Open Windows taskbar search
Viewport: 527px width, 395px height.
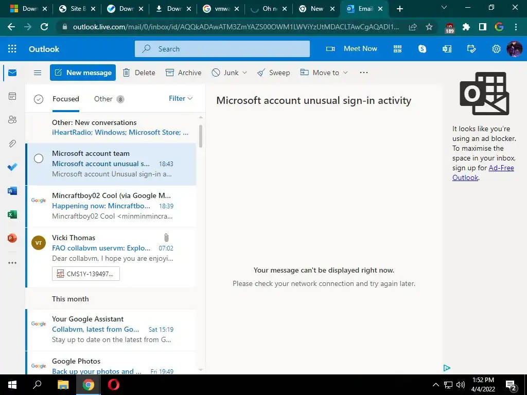click(x=37, y=385)
